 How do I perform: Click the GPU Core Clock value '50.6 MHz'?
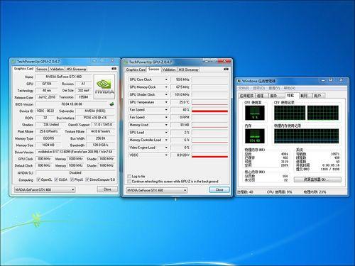click(x=180, y=79)
